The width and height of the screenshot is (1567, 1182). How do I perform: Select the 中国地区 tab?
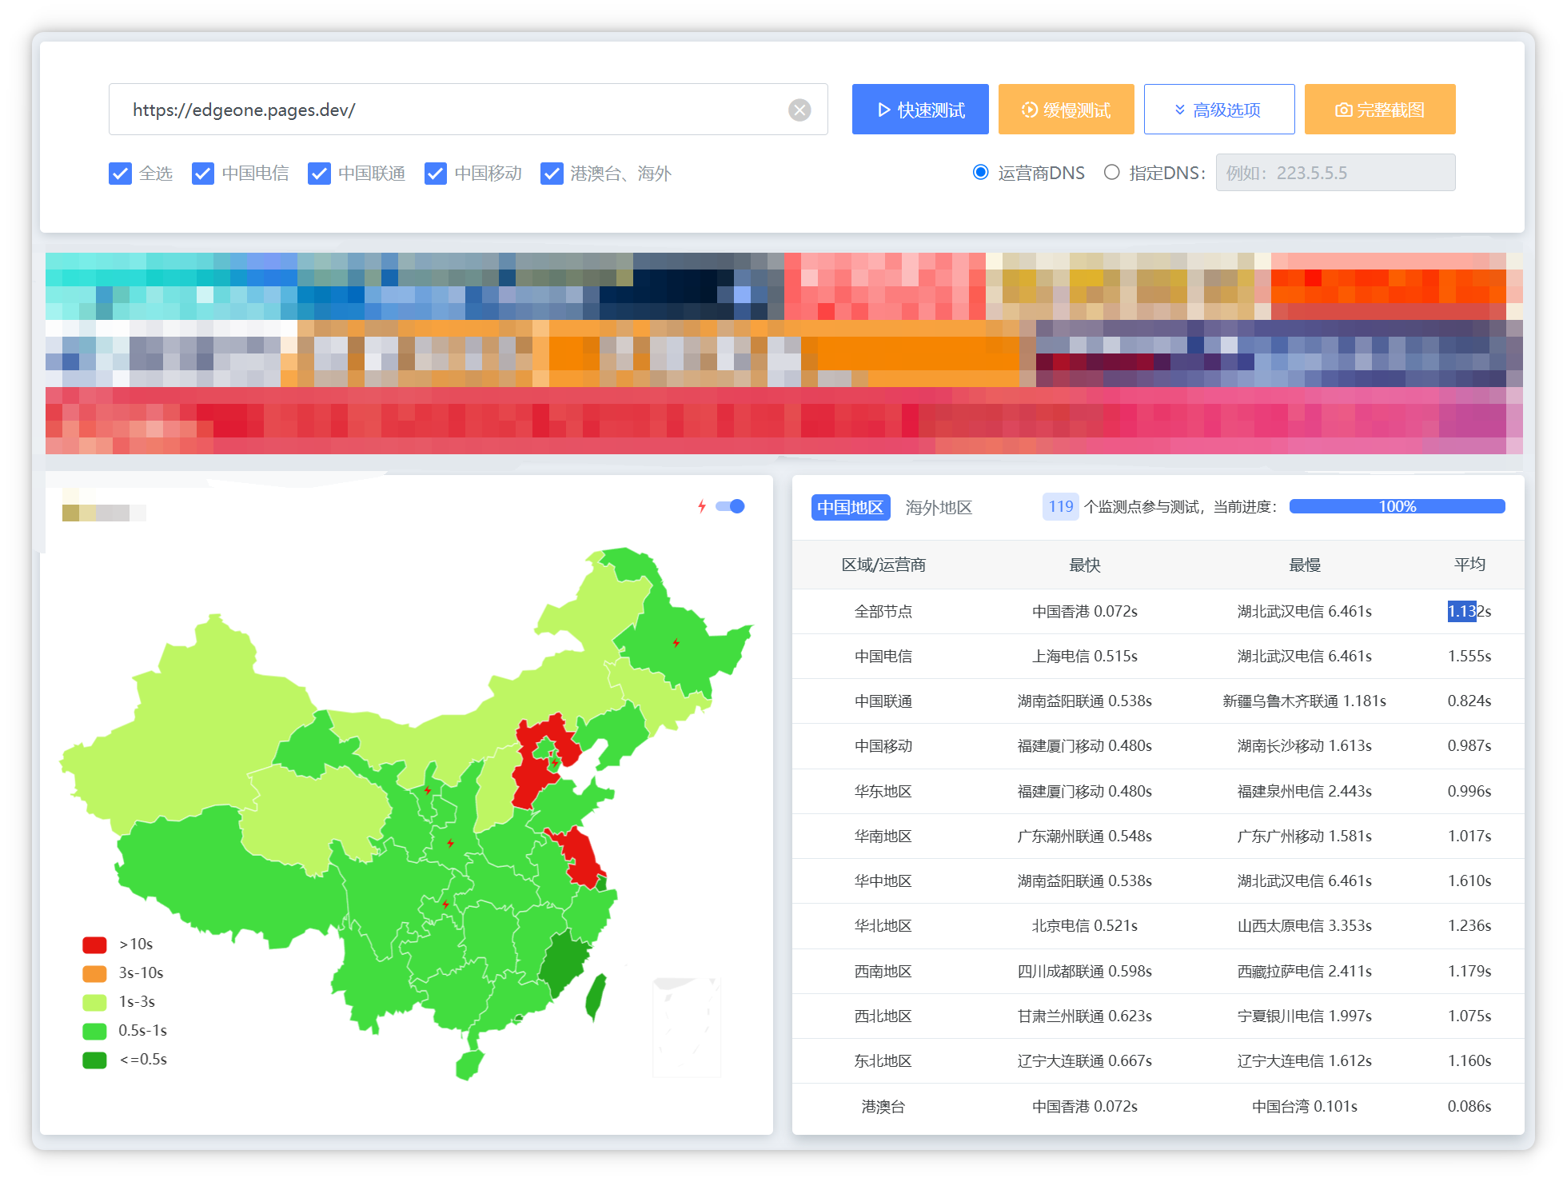[x=851, y=507]
